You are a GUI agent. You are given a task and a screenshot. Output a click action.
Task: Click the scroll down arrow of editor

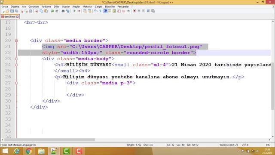point(273,136)
